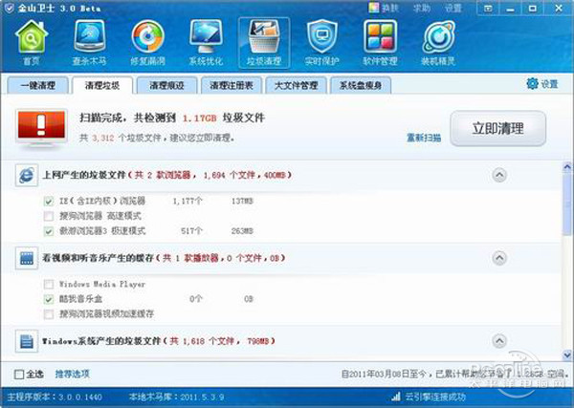This screenshot has width=574, height=408.
Task: Collapse the 上网产生的垃圾文件 section
Action: click(499, 175)
